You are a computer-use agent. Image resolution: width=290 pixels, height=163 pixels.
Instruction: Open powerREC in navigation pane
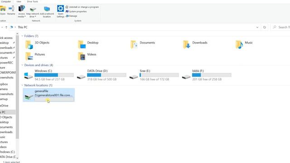click(x=6, y=62)
